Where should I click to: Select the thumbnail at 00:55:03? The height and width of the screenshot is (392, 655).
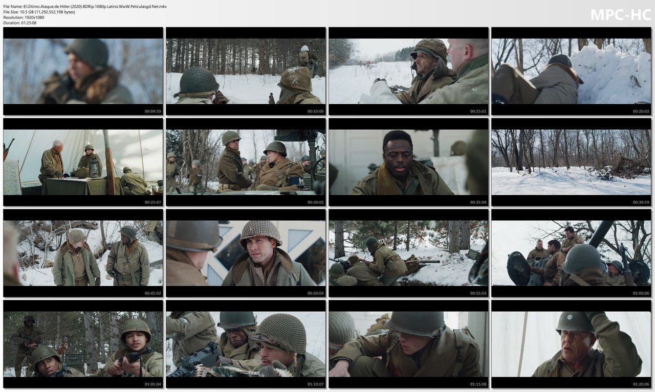tap(408, 253)
